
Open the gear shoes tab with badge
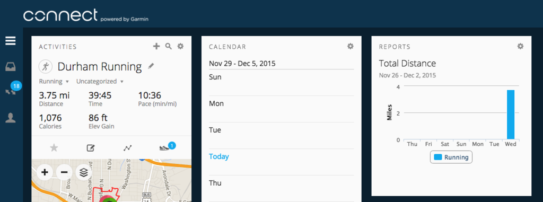point(167,147)
